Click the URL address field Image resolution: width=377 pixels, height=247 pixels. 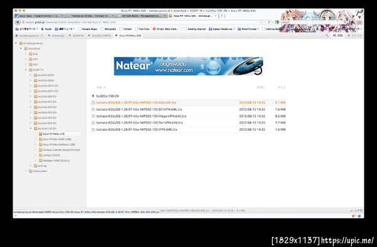point(142,22)
